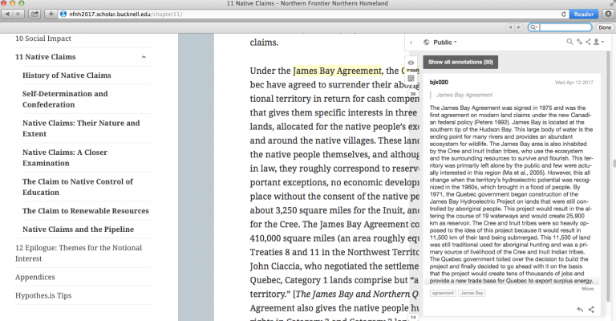Open History of Native Claims section
The height and width of the screenshot is (321, 616).
[x=67, y=75]
